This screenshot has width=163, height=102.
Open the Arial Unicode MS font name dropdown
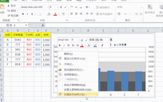click(x=48, y=7)
